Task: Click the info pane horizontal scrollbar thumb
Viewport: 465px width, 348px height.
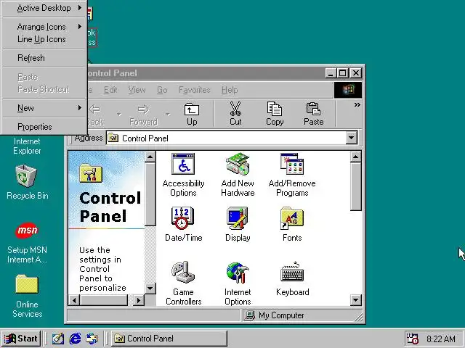Action: click(x=104, y=300)
